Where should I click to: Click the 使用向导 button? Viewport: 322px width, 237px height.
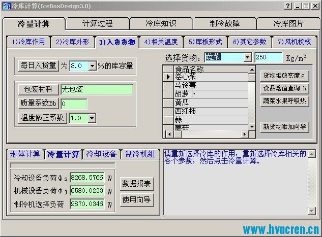click(x=137, y=200)
